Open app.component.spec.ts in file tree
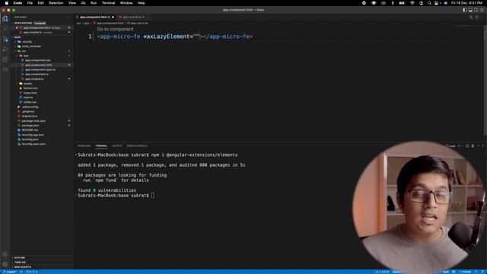 [40, 69]
